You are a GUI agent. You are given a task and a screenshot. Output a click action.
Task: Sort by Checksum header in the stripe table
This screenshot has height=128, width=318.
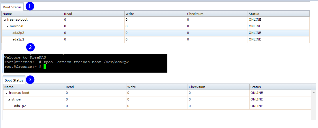[x=219, y=87]
